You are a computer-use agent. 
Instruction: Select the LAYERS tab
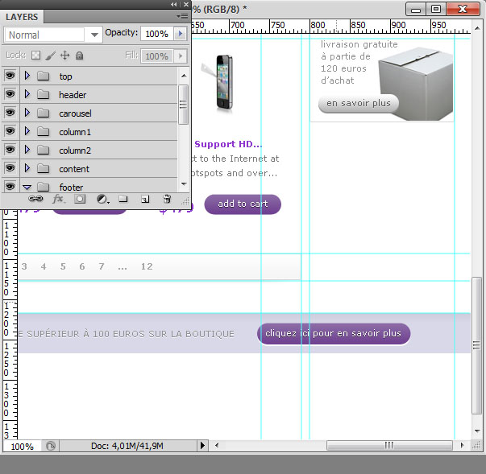click(x=22, y=17)
